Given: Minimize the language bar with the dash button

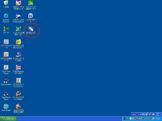Looking at the screenshot, I should point(161,113).
